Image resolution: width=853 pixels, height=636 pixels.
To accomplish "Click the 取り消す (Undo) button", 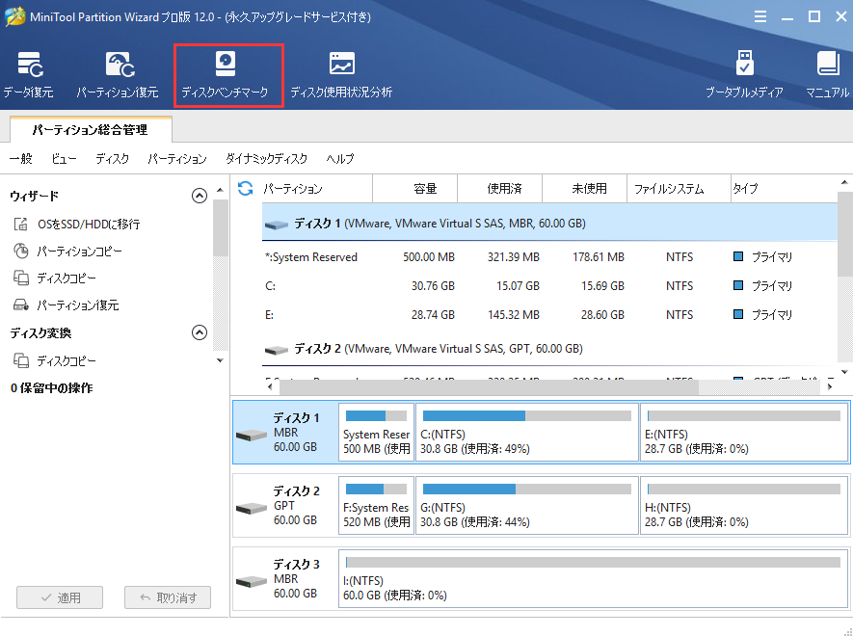I will tap(168, 597).
